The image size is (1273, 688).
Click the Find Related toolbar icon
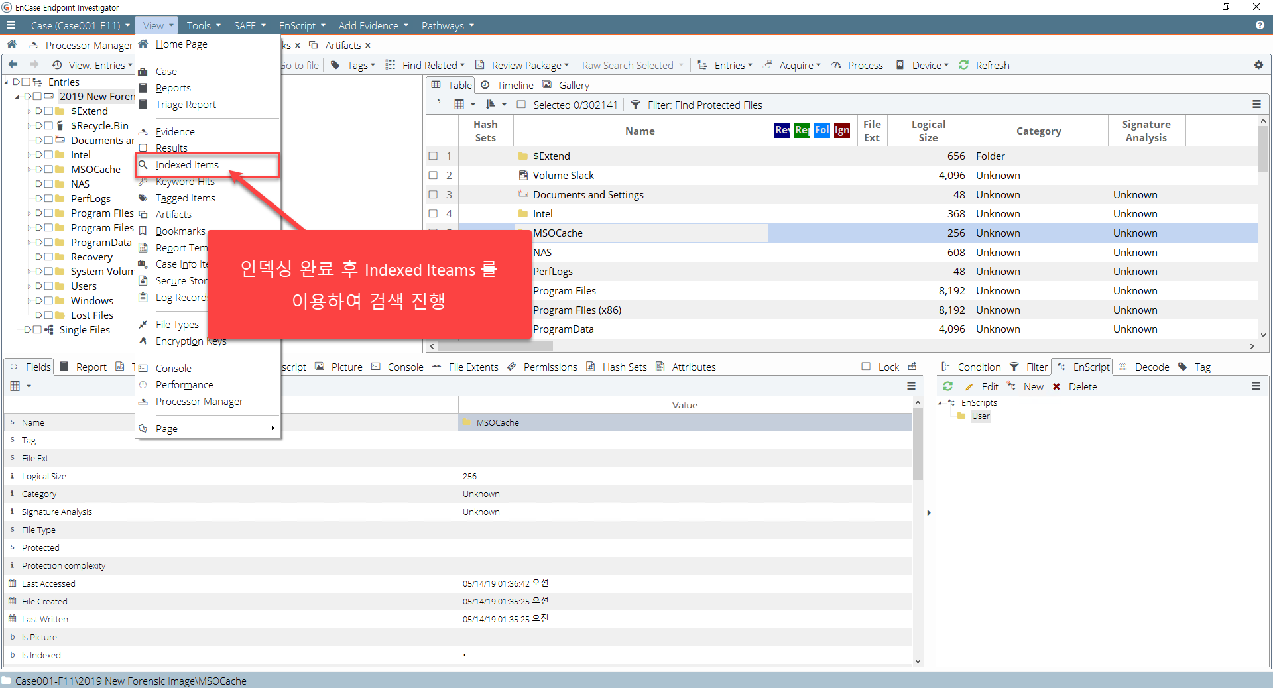point(391,65)
